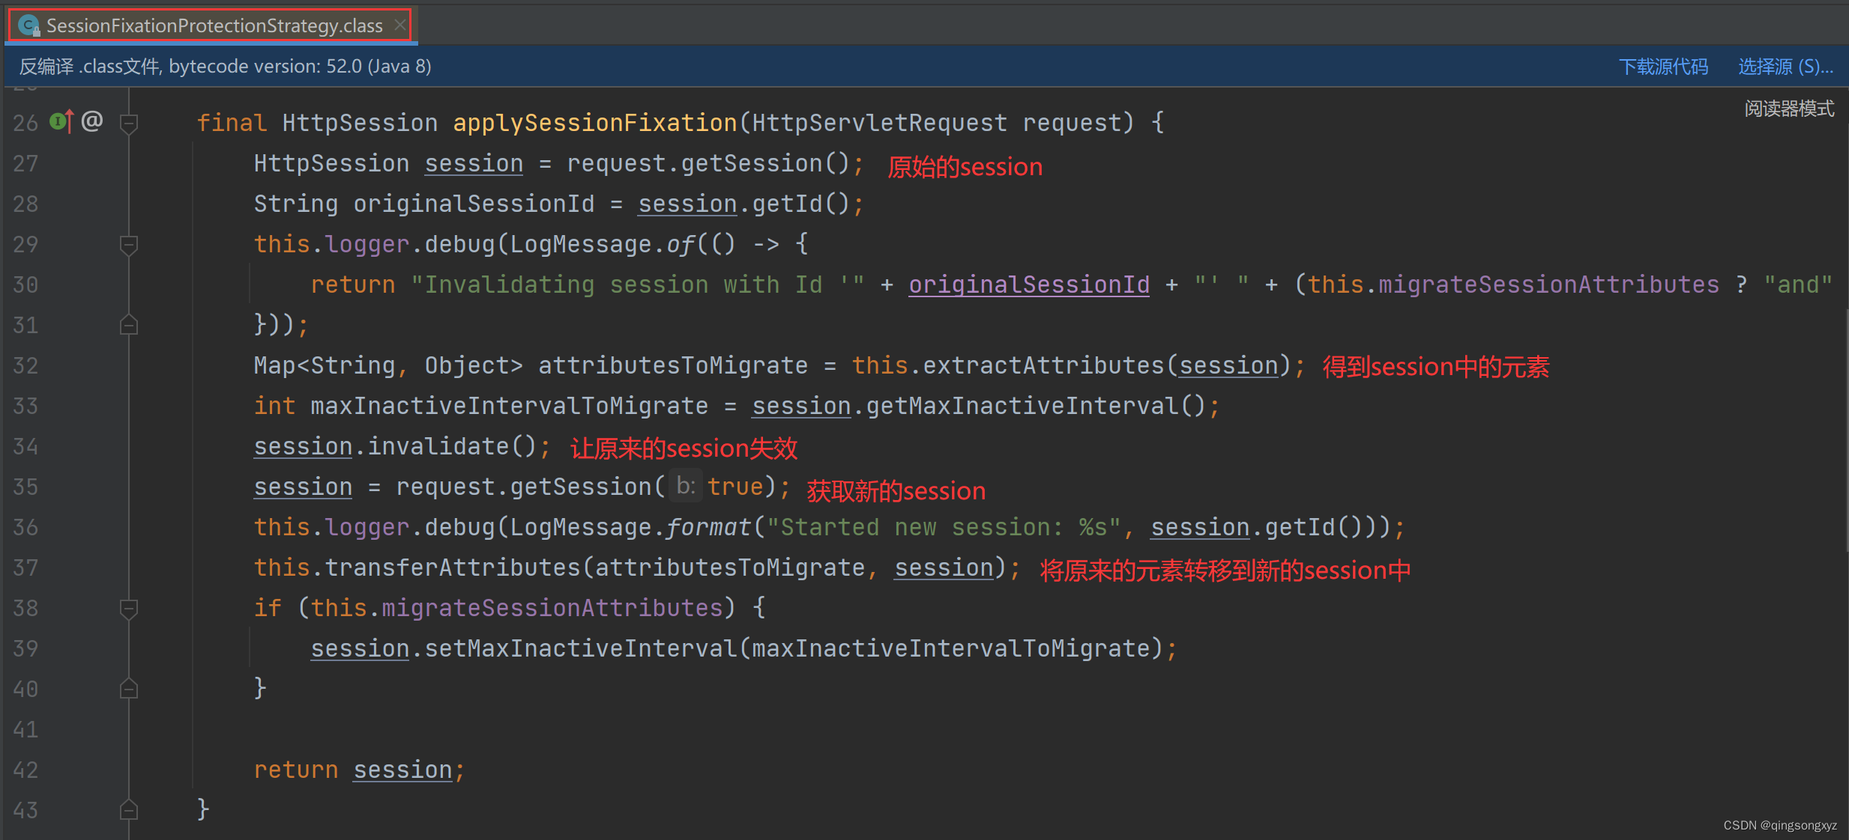
Task: Collapse the lambda block at line 29
Action: point(129,245)
